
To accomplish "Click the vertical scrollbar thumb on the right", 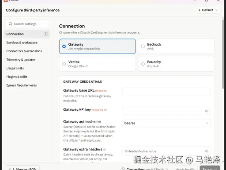I will (x=223, y=54).
